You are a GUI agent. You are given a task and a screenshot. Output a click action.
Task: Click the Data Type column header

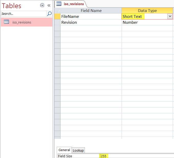[x=147, y=11]
